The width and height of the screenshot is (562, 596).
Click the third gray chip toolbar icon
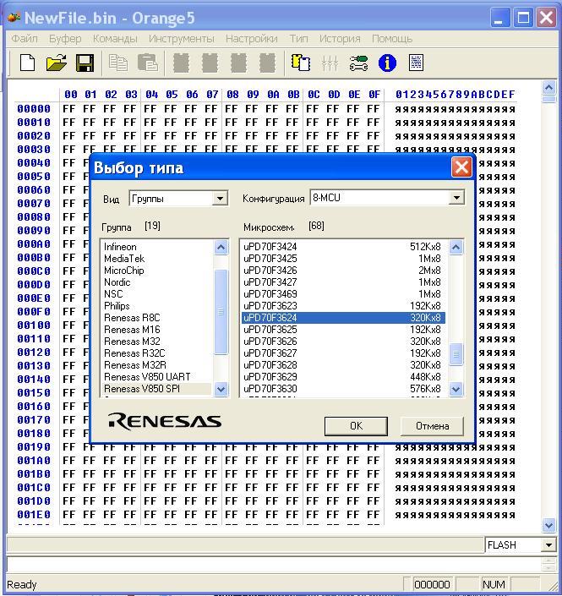pos(238,63)
